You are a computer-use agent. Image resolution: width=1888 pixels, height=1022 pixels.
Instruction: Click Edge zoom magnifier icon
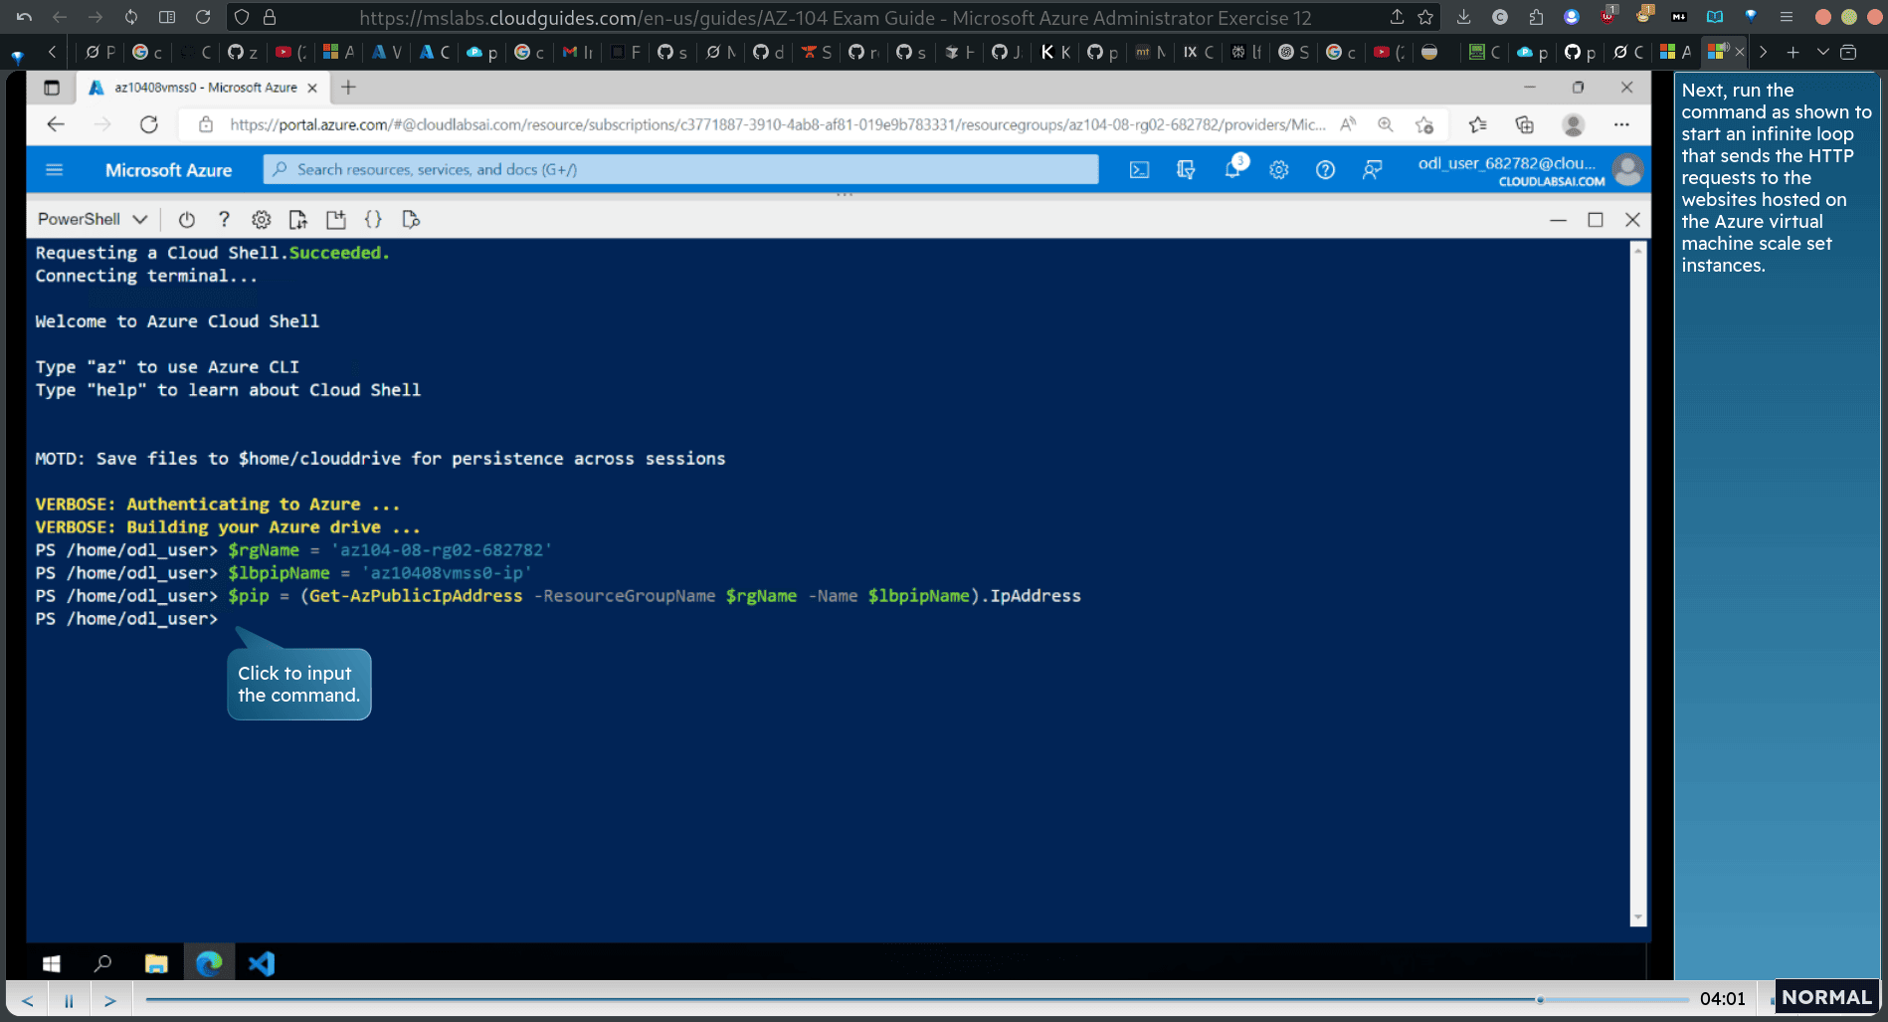1385,124
